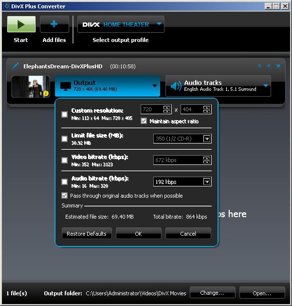The height and width of the screenshot is (306, 292).
Task: Click the width stepper on the 720 field
Action: (x=167, y=109)
